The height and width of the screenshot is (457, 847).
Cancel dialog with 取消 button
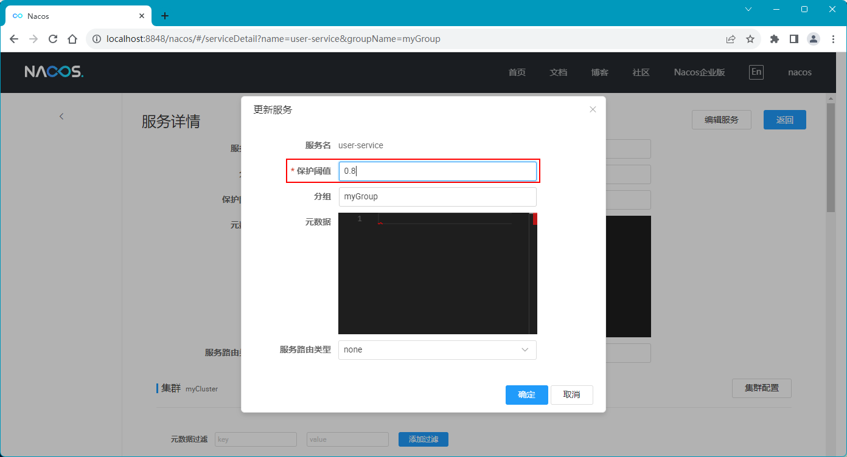(572, 395)
